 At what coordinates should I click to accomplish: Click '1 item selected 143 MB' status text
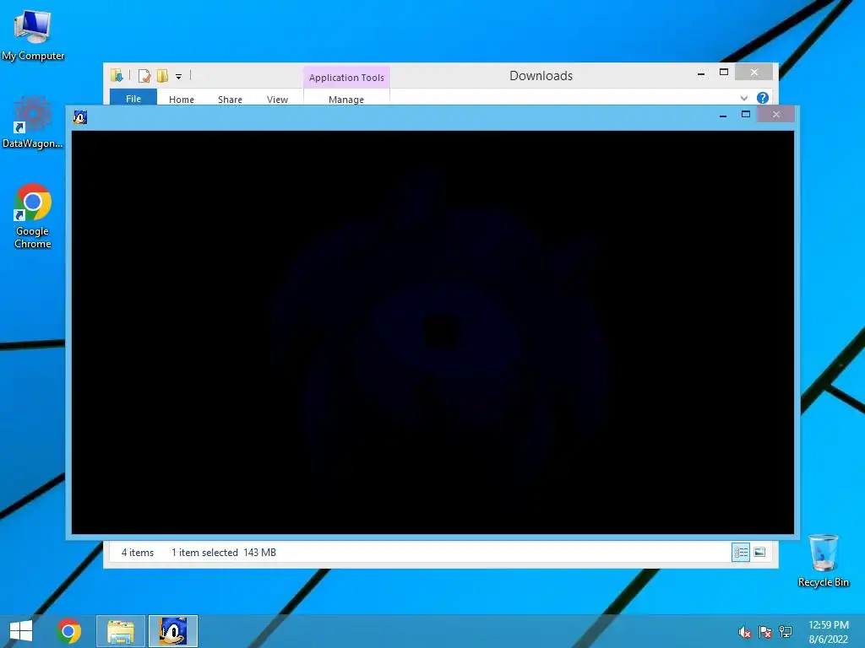[223, 552]
